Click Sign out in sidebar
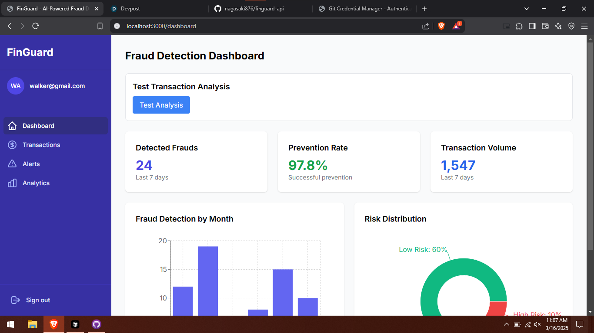 click(38, 300)
